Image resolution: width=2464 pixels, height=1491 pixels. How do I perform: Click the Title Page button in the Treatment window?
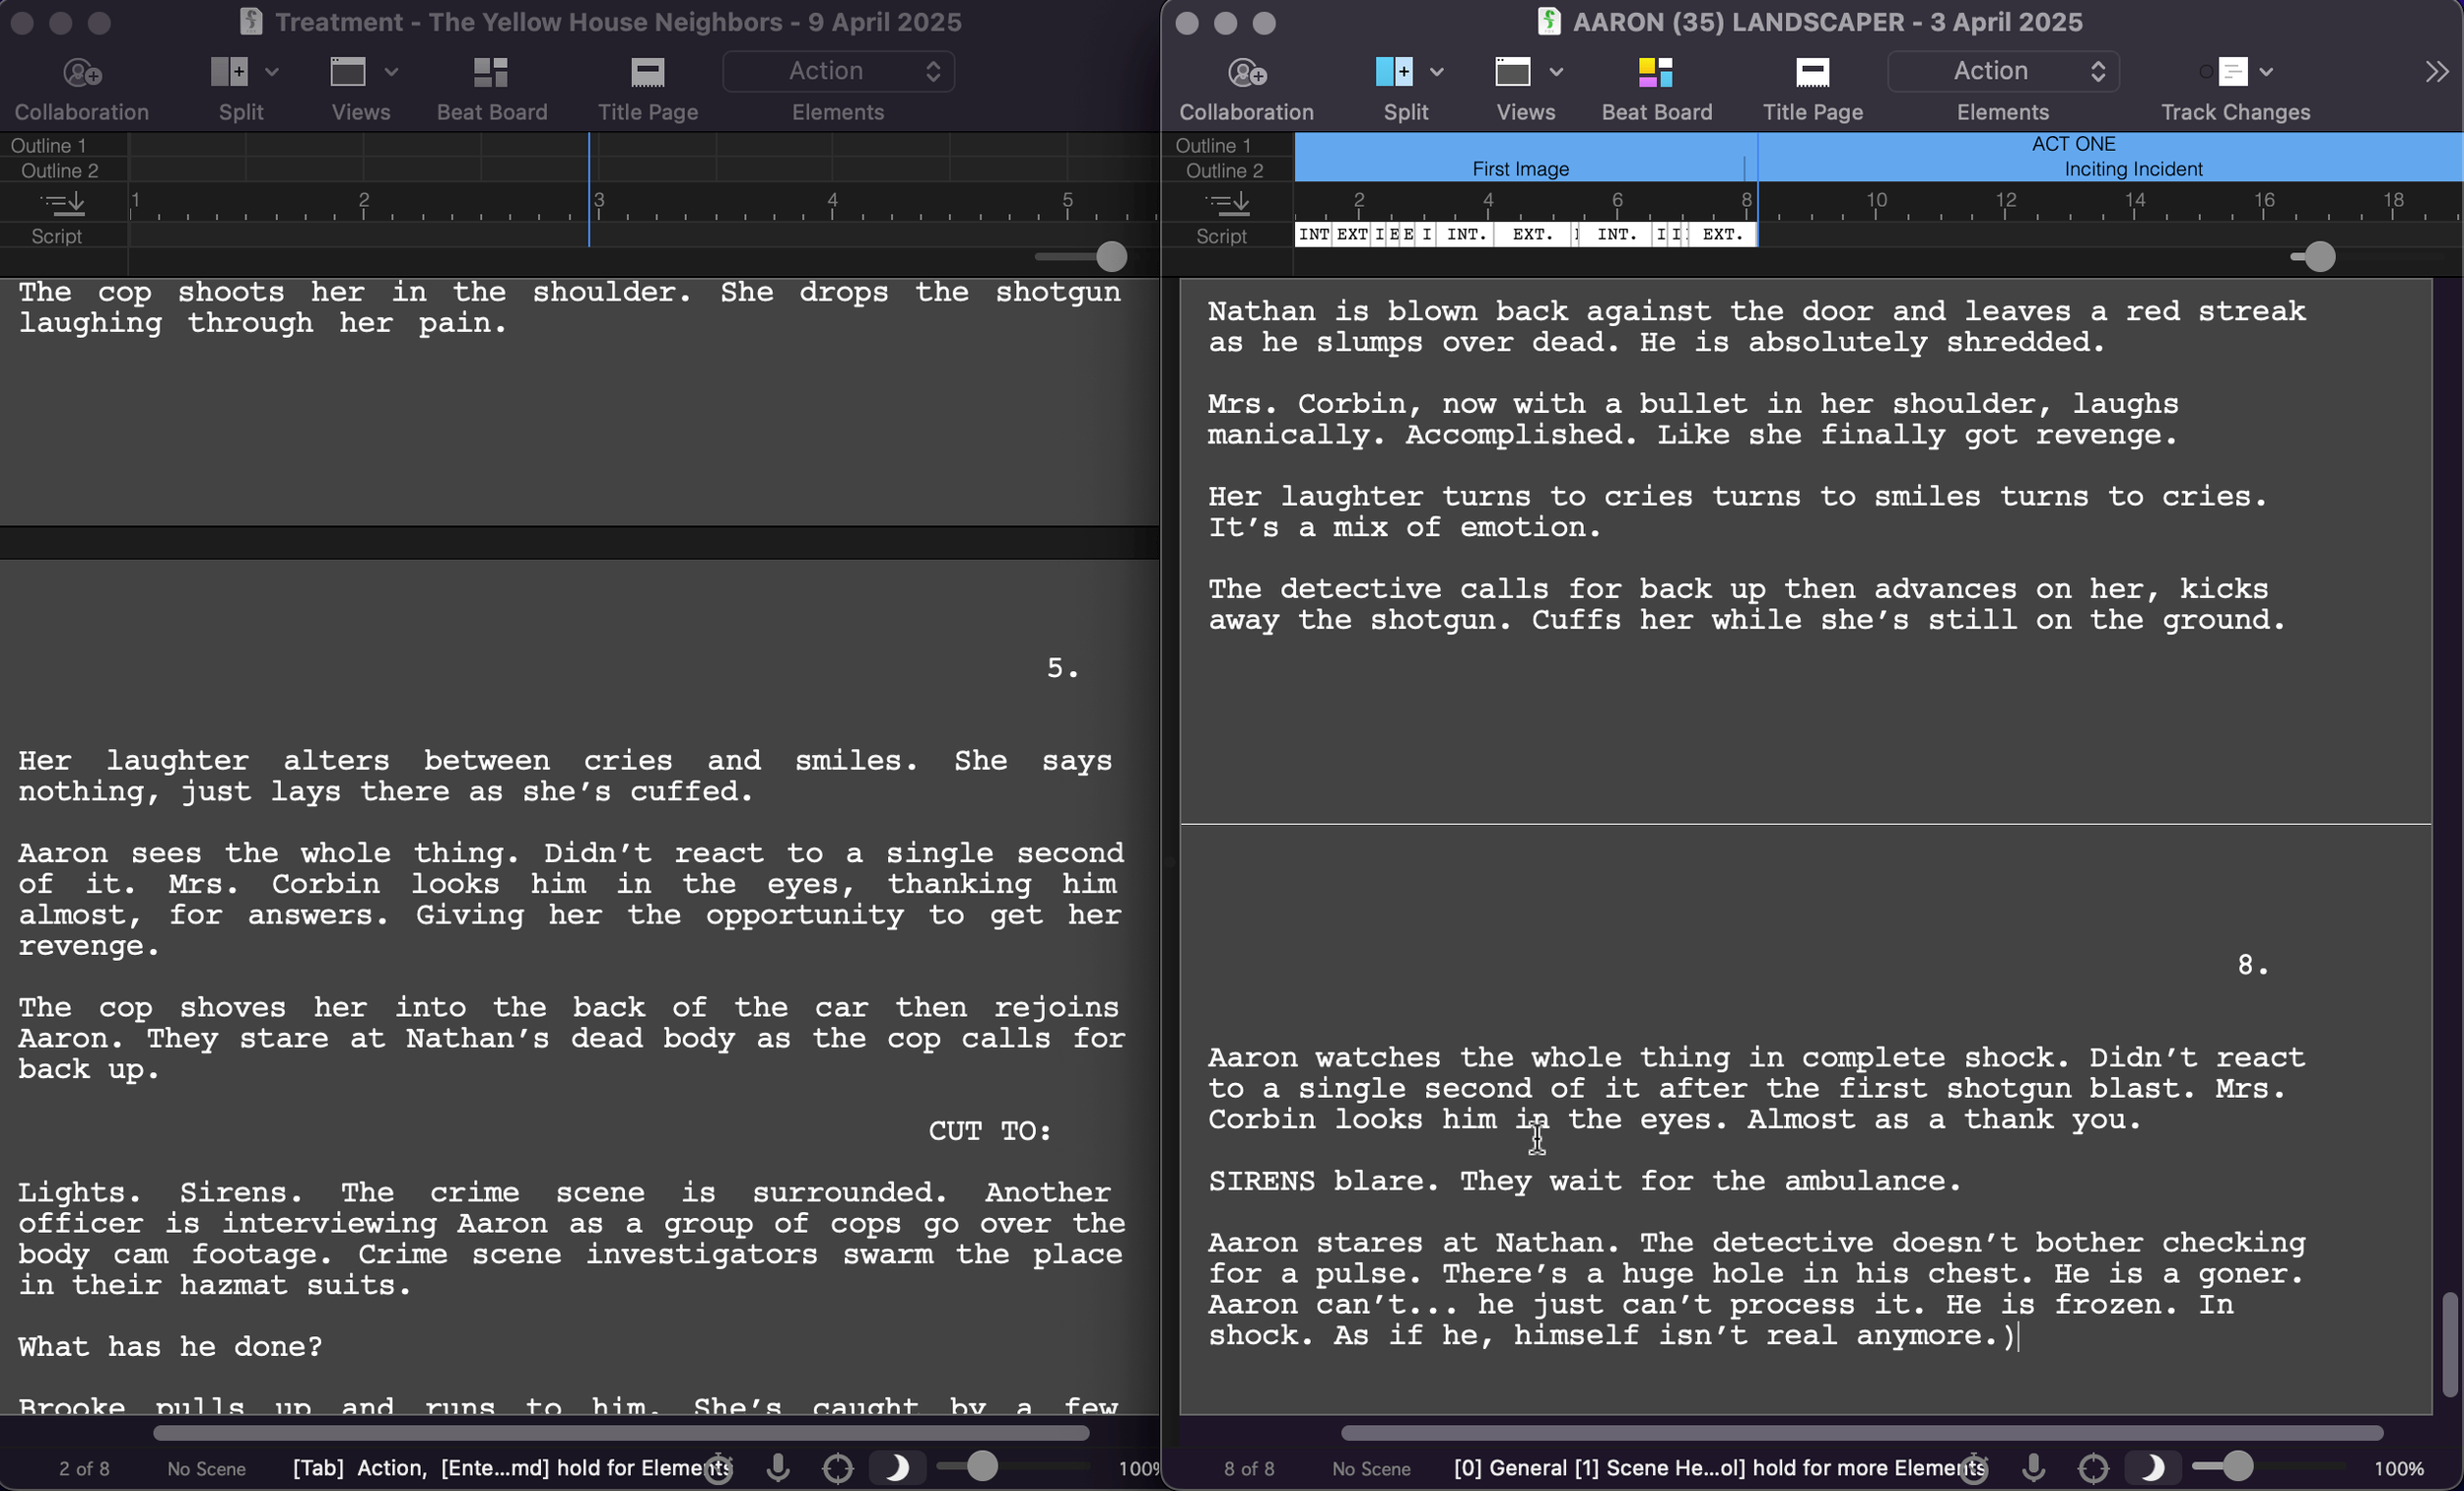647,73
